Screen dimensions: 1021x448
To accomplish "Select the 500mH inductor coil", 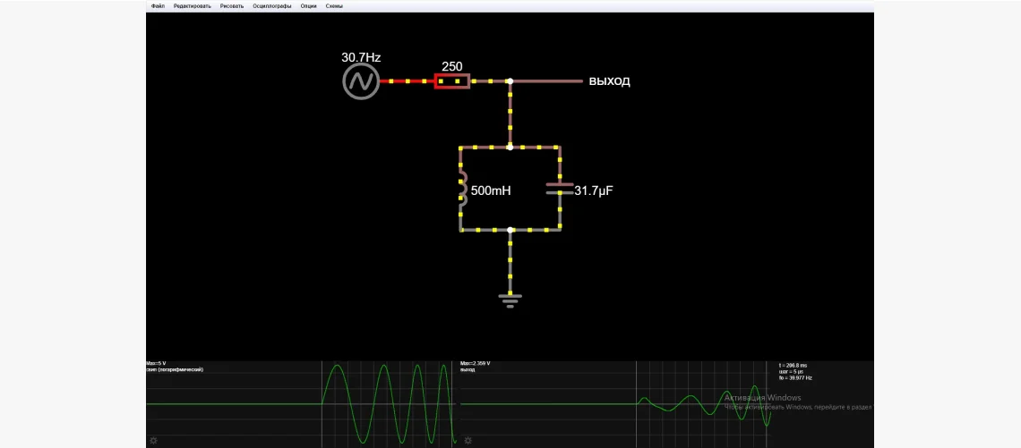I will point(462,190).
